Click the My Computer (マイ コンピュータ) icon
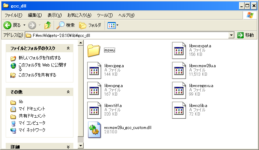Screen dimensions: 259x150 (x=13, y=123)
